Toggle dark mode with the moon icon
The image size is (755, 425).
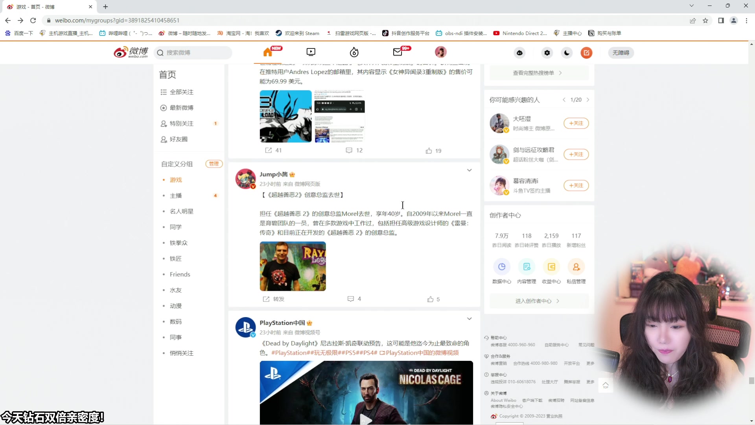click(x=566, y=52)
